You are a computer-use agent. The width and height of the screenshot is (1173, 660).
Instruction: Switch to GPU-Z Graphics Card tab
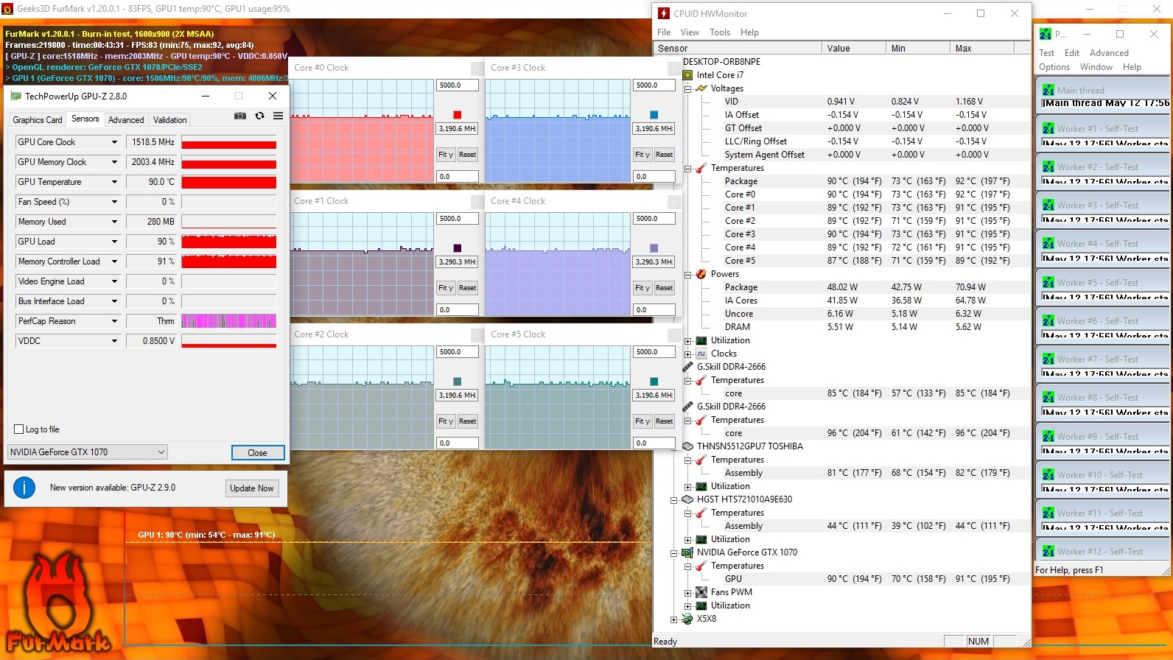click(38, 120)
